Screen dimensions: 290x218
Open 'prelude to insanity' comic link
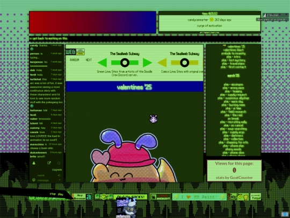point(234,53)
